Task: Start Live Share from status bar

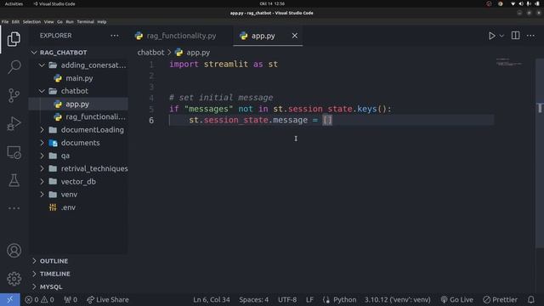Action: 108,300
